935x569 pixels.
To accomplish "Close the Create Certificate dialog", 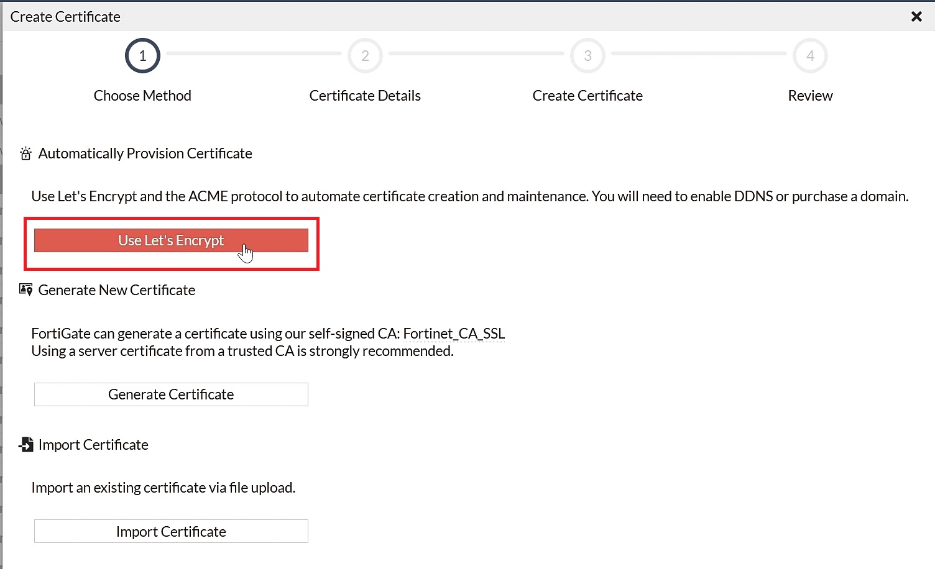I will point(916,17).
